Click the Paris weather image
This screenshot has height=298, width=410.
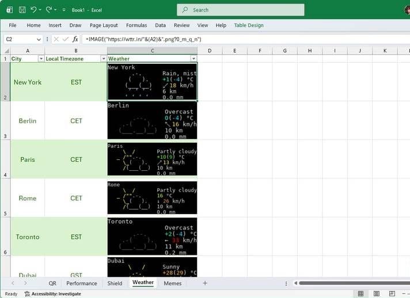pyautogui.click(x=152, y=159)
